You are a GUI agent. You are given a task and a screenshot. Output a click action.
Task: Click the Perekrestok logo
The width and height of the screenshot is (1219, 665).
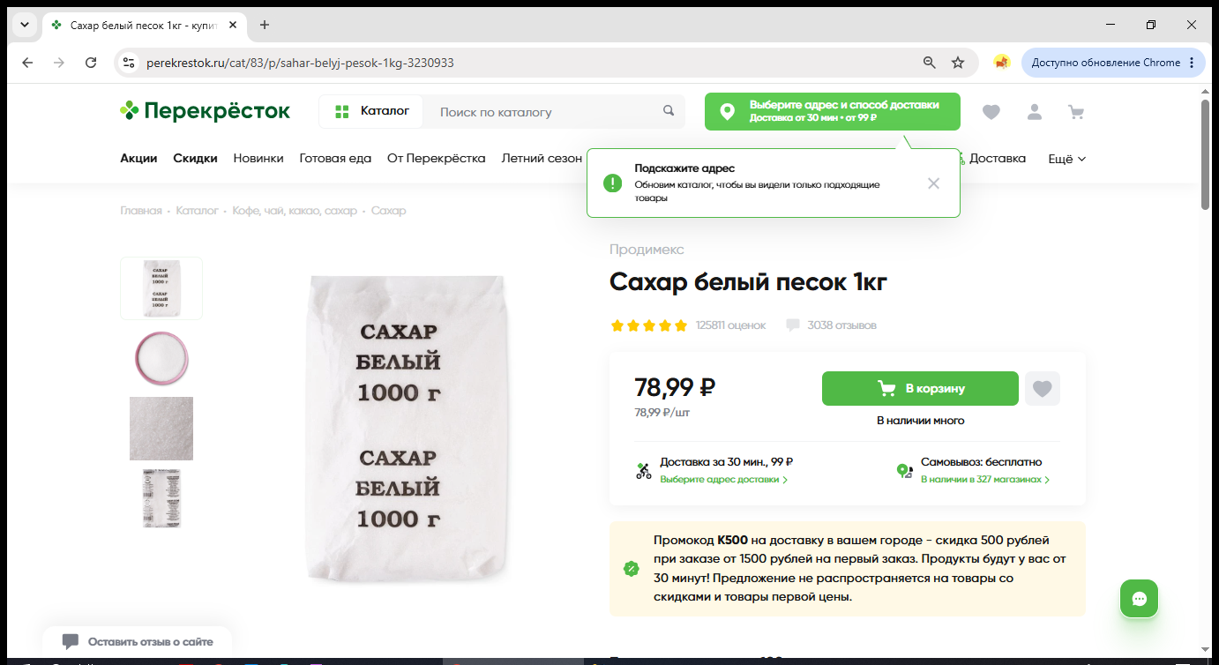(x=206, y=111)
